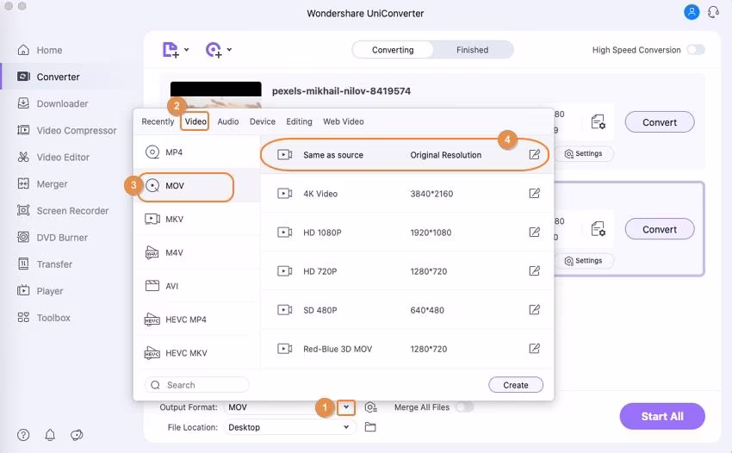Open the Merger tool
732x453 pixels.
tap(42, 184)
